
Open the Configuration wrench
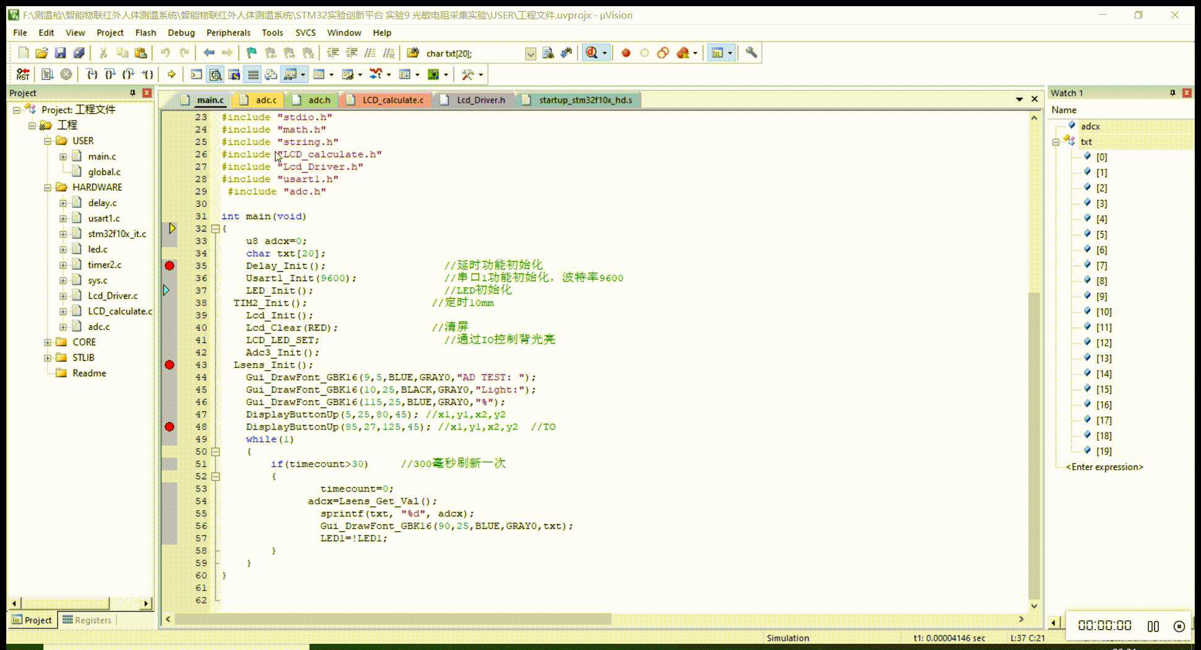click(x=751, y=53)
